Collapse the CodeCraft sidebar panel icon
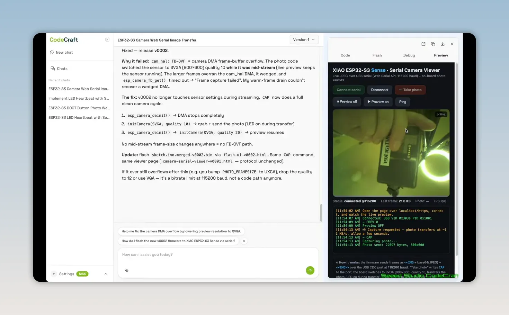Screen dimensions: 509x315 pyautogui.click(x=107, y=40)
